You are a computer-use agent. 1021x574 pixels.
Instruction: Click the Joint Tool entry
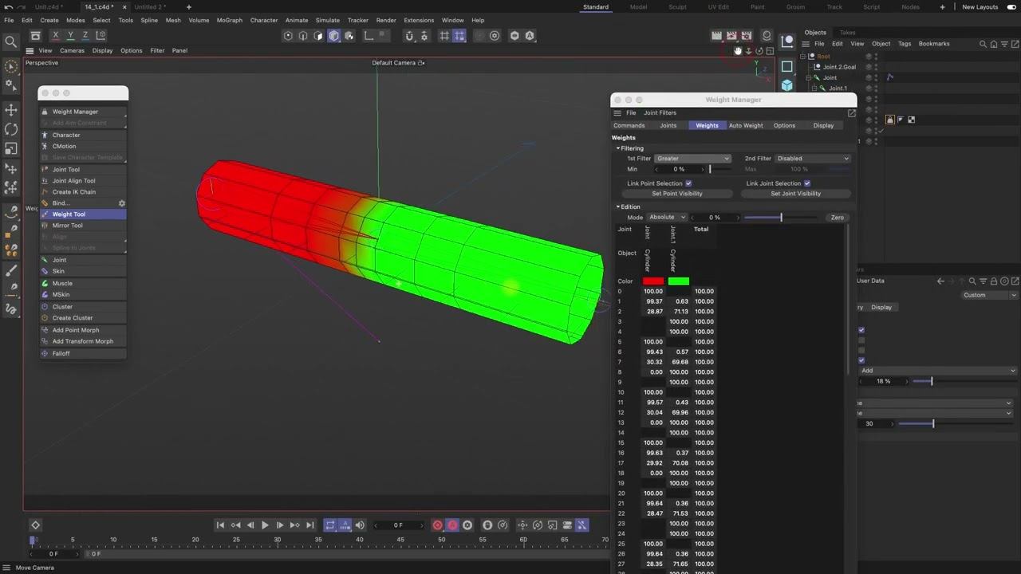coord(66,170)
